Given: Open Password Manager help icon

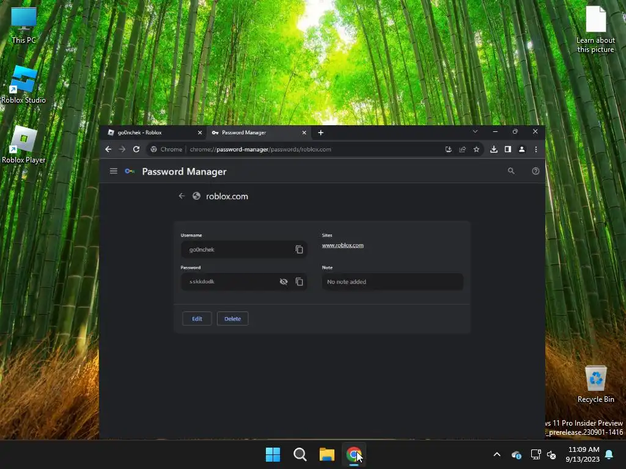Looking at the screenshot, I should pos(536,171).
